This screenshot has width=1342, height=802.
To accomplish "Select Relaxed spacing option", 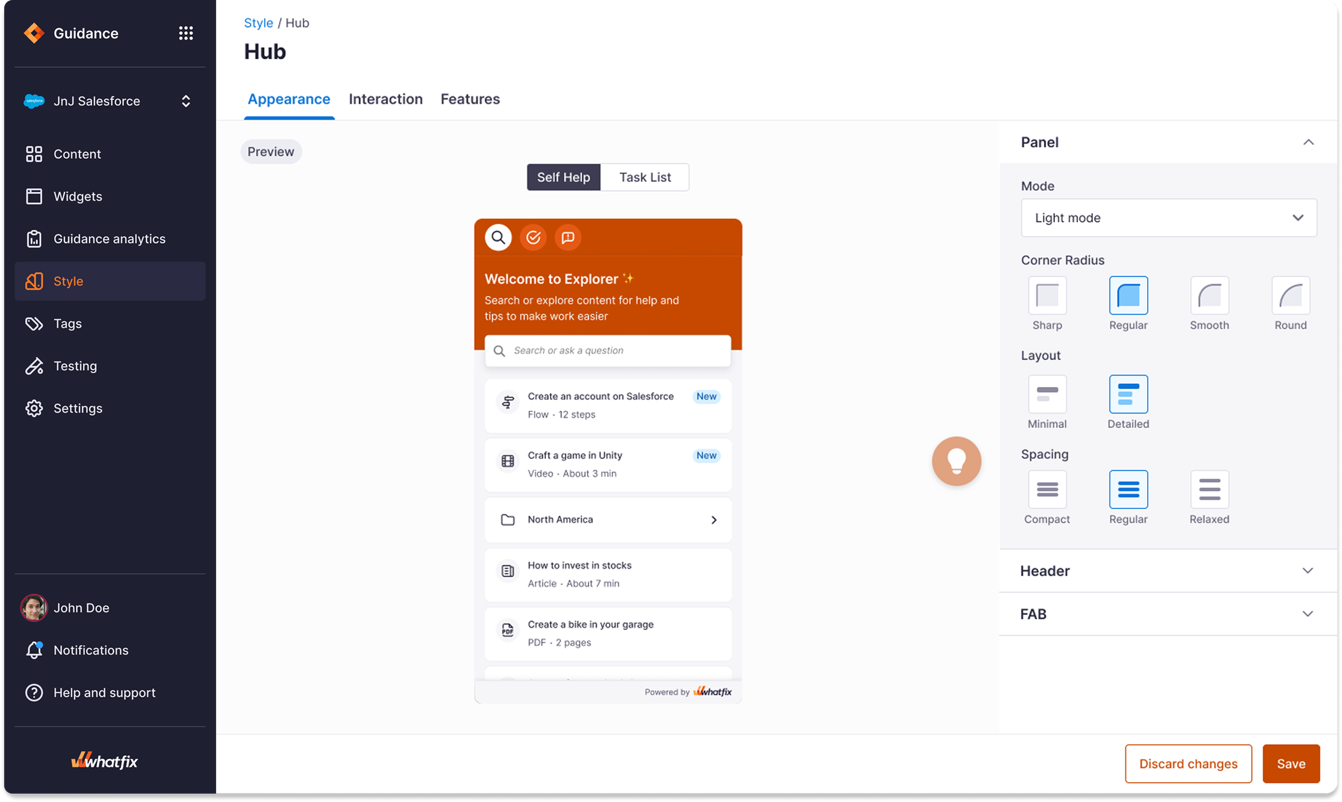I will [x=1209, y=489].
